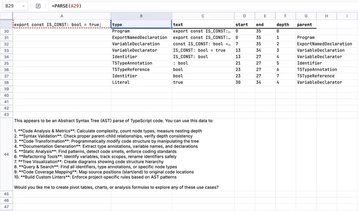Select column G header
This screenshot has height=211, width=358.
tap(306, 16)
